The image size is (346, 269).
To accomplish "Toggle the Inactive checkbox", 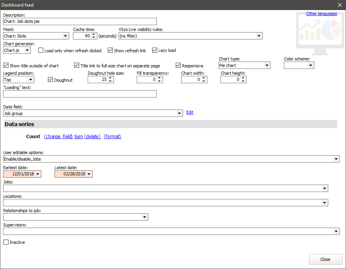I will click(x=6, y=242).
